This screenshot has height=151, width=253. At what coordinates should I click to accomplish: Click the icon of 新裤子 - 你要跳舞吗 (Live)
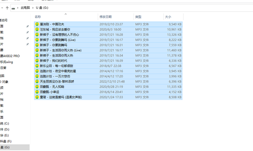[37, 40]
